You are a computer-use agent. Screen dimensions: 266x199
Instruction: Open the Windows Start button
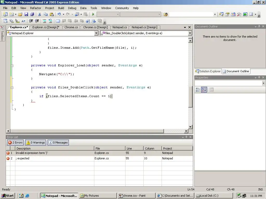tap(8, 196)
